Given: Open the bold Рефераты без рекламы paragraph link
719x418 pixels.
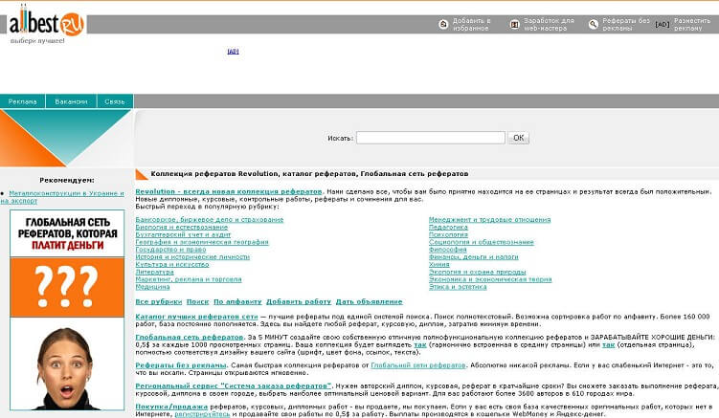Looking at the screenshot, I should click(181, 365).
